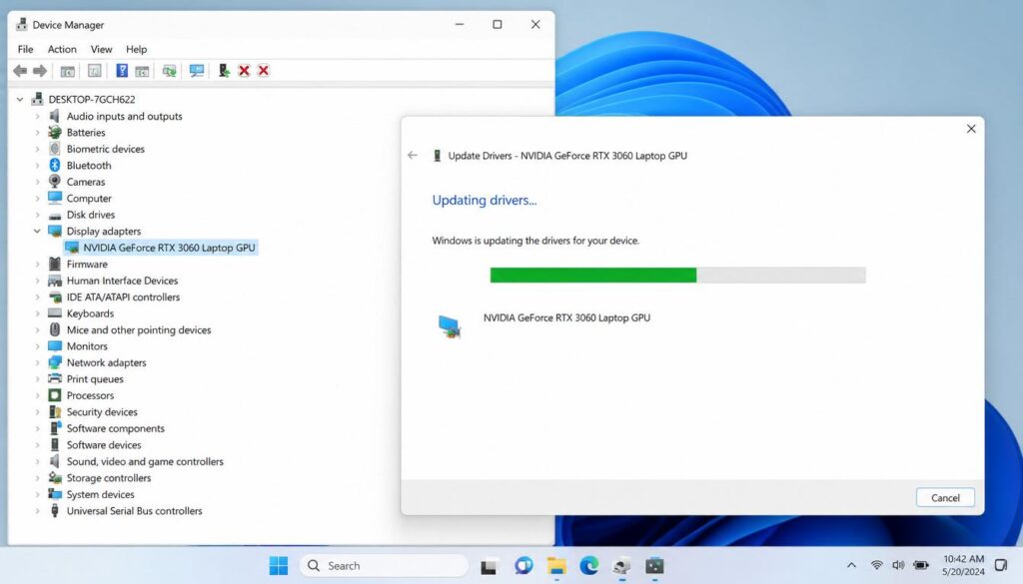Click the 'Updating drivers...' heading

485,200
